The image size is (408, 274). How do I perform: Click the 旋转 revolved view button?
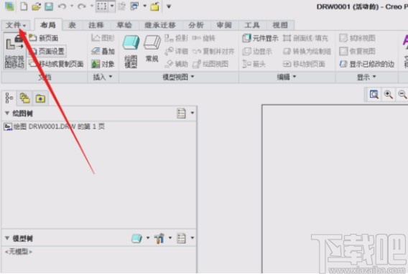(204, 38)
